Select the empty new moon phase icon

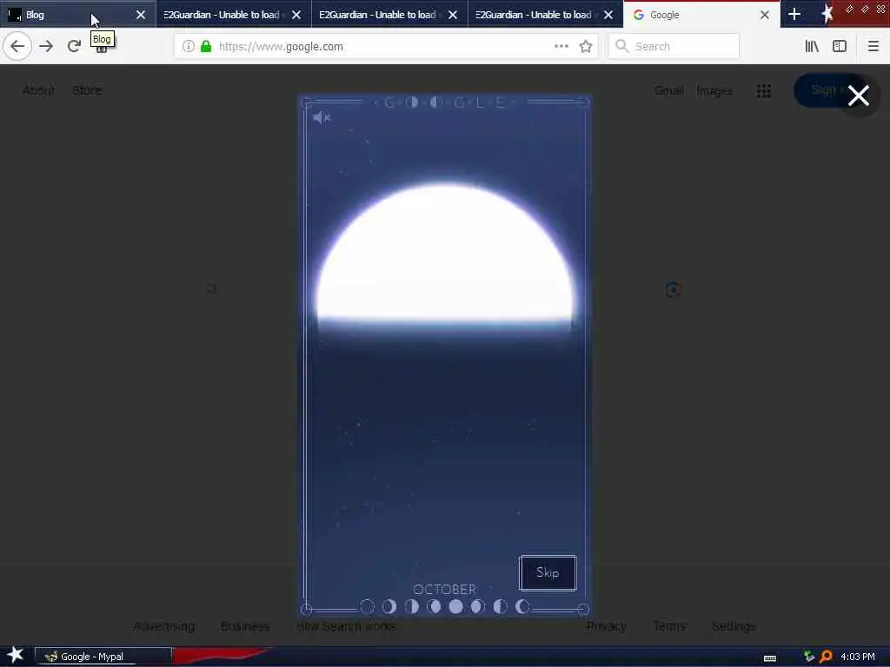click(x=368, y=607)
